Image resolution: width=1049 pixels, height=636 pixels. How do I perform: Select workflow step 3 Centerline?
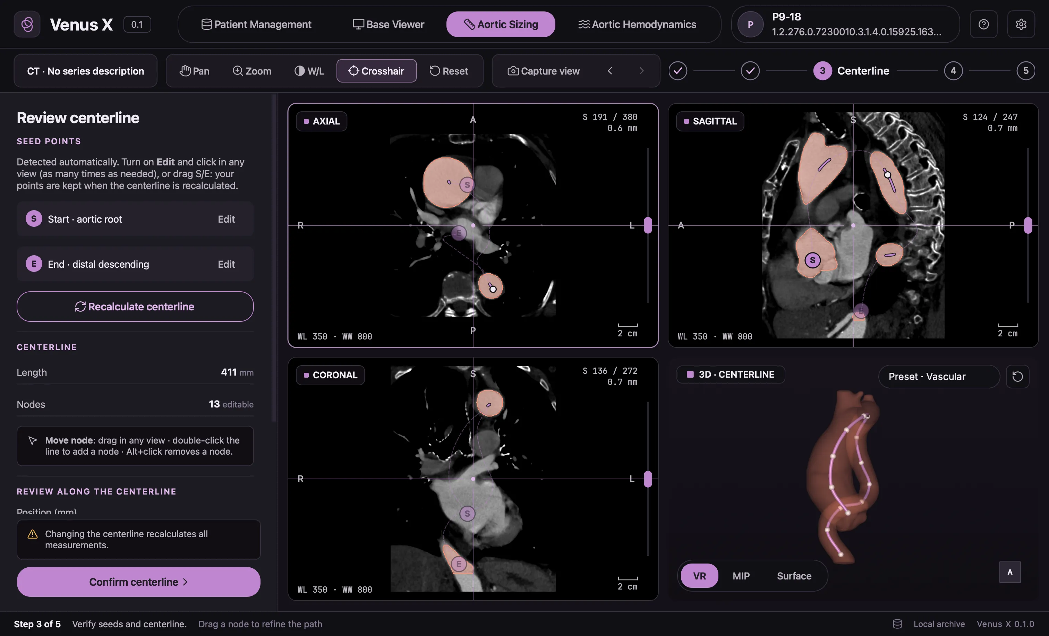point(851,71)
